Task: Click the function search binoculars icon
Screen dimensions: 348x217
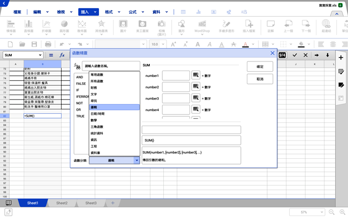Action: click(77, 66)
